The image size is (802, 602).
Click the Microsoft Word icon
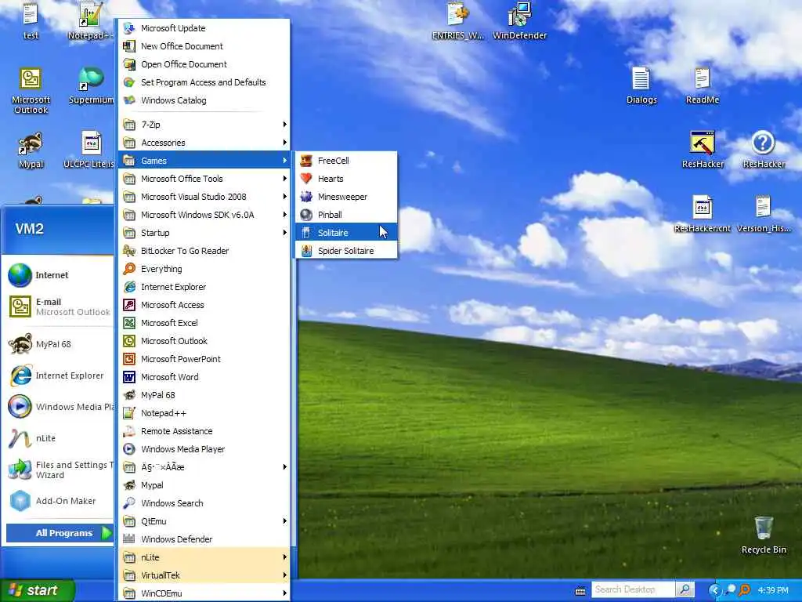click(129, 377)
